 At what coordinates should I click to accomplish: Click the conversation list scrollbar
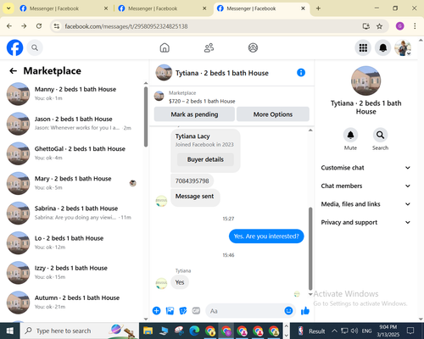pyautogui.click(x=146, y=117)
